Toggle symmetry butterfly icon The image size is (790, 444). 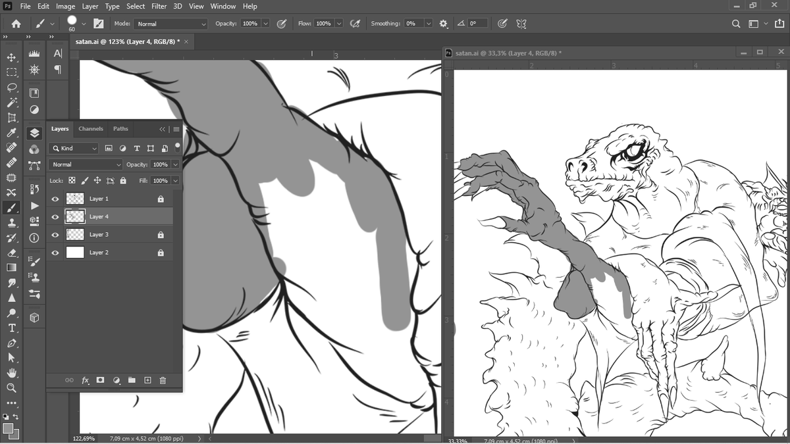tap(521, 24)
